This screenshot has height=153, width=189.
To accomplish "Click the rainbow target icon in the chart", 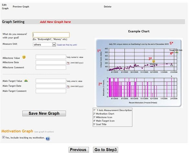I will 177,53.
